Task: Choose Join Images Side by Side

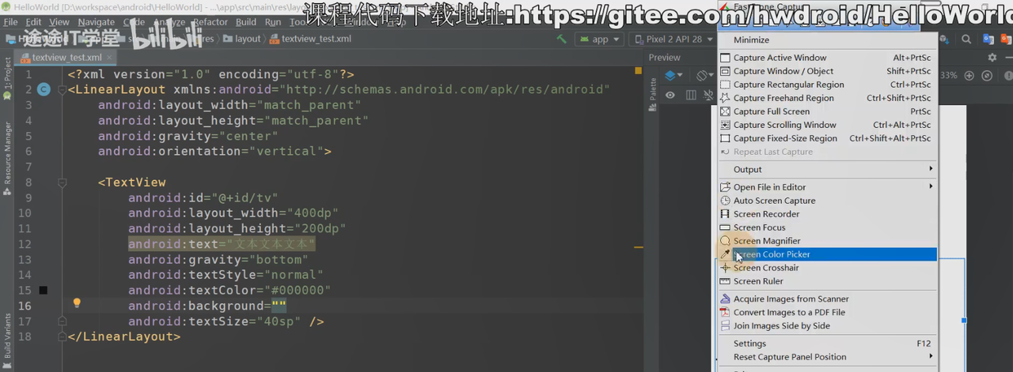Action: click(x=827, y=325)
